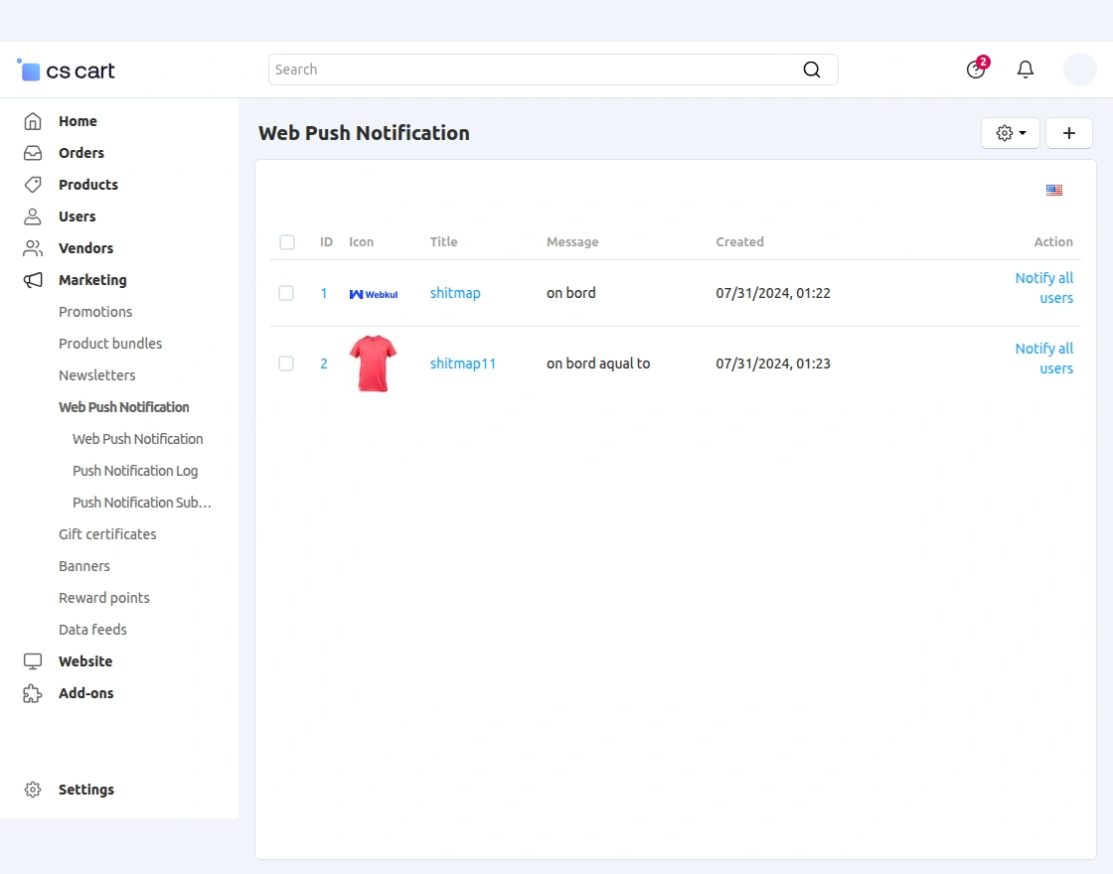Notify all users for shitmap
The height and width of the screenshot is (874, 1113).
(1044, 288)
